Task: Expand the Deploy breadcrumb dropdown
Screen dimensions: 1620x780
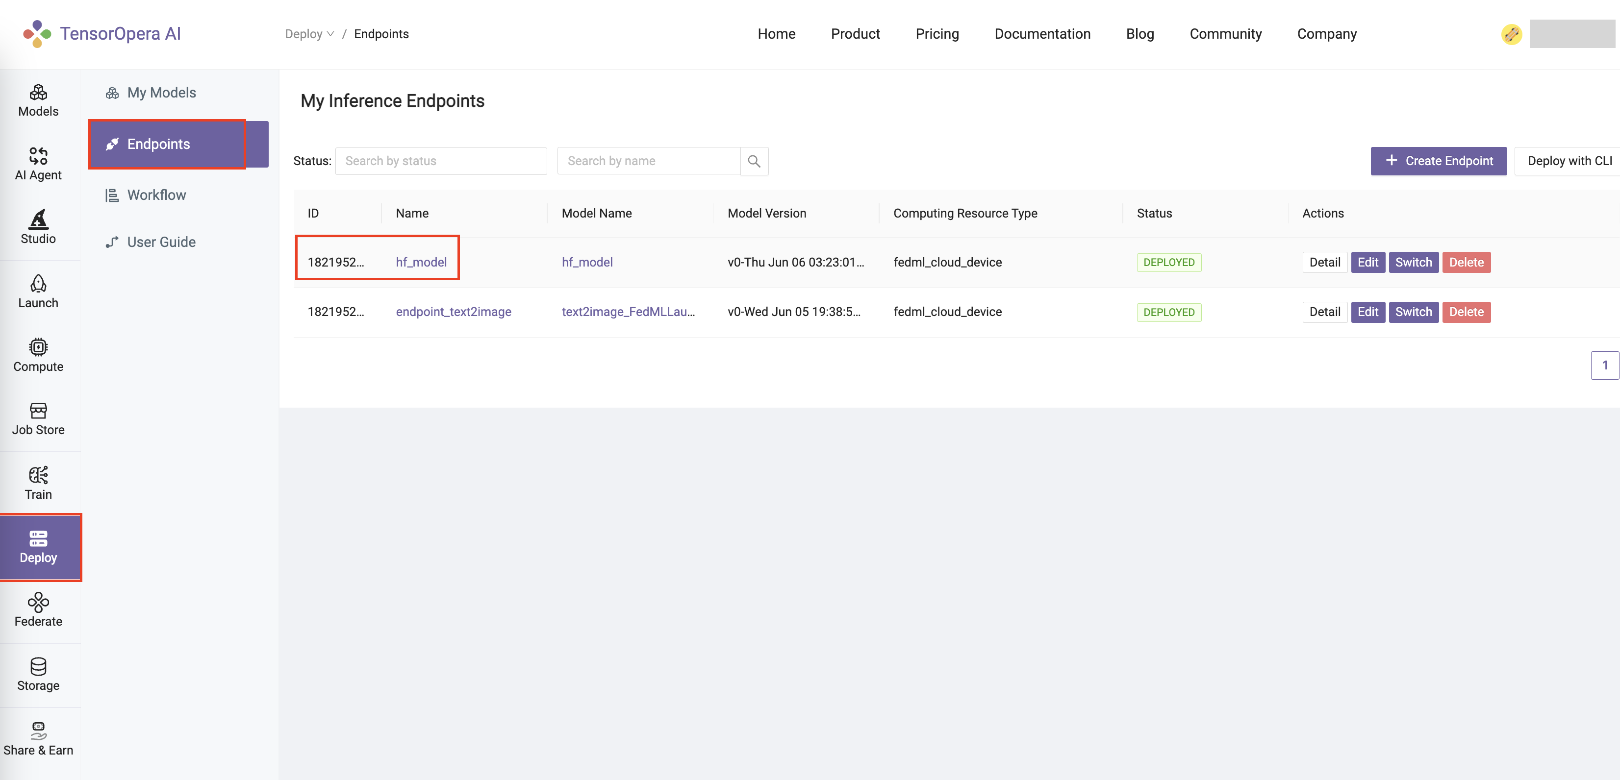Action: [x=309, y=34]
